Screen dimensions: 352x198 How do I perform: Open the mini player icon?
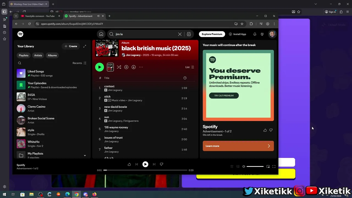click(x=268, y=166)
